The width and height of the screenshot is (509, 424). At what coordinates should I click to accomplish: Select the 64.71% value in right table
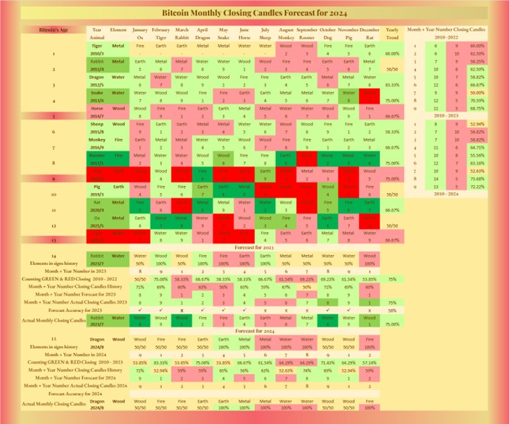pos(477,147)
